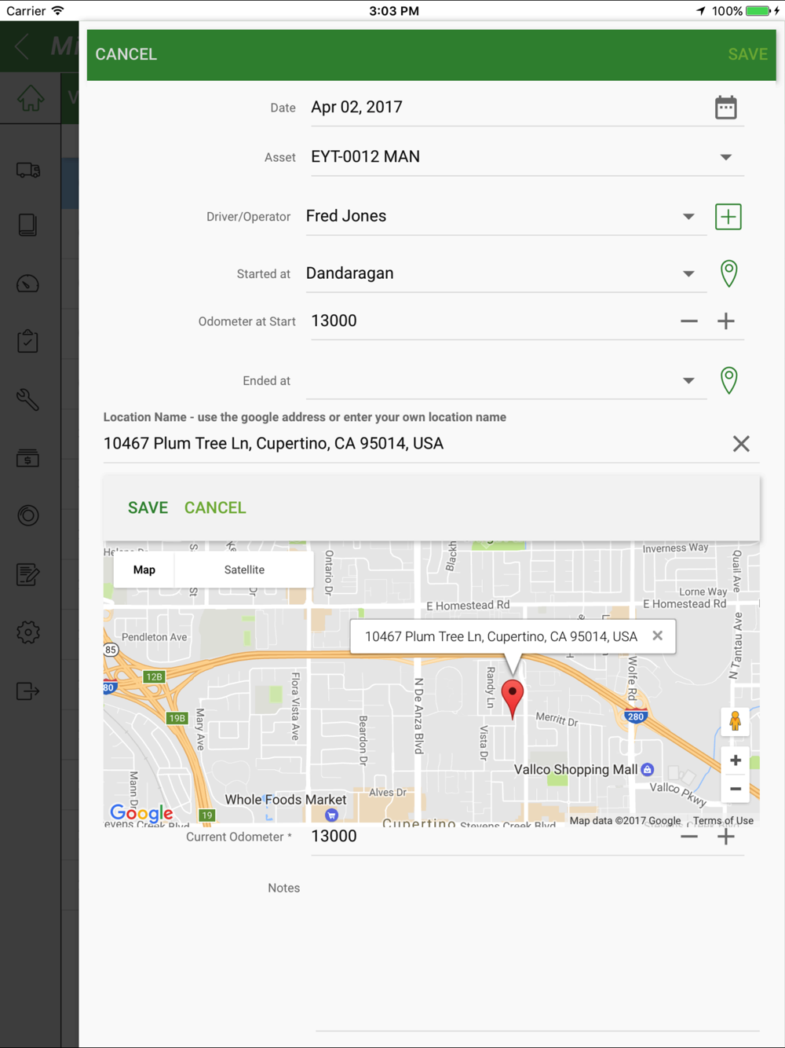Image resolution: width=785 pixels, height=1048 pixels.
Task: Tap CANCEL in the green header
Action: 126,54
